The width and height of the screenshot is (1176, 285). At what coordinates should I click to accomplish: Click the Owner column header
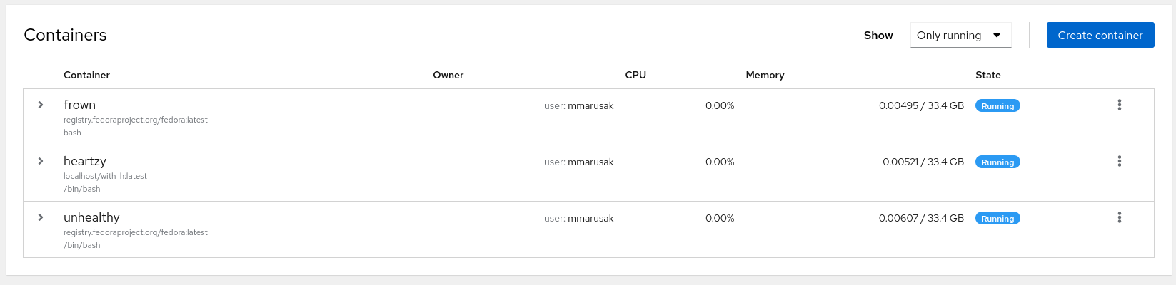click(448, 75)
